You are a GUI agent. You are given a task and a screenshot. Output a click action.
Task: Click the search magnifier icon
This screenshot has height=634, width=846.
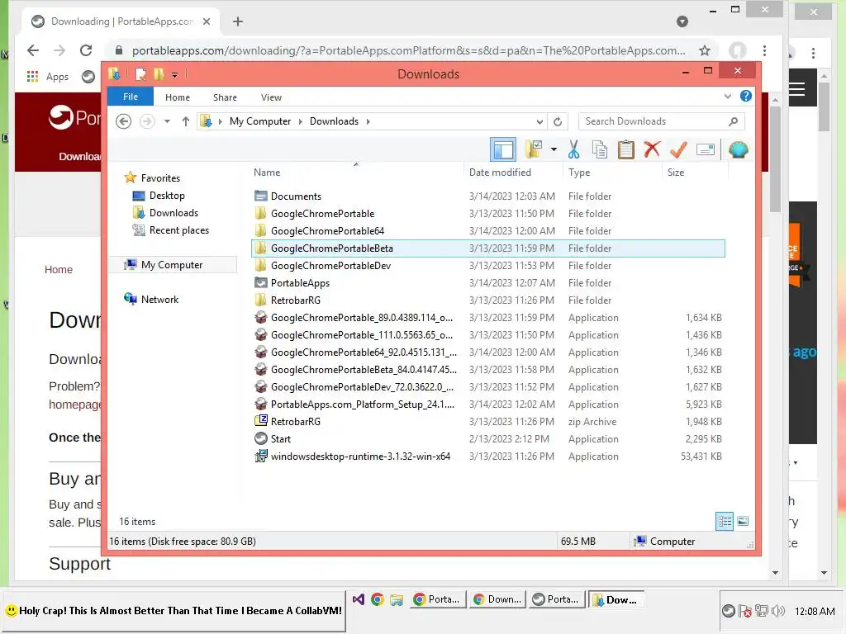(733, 121)
